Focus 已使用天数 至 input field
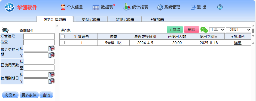Image resolution: width=256 pixels, height=101 pixels. point(39,68)
